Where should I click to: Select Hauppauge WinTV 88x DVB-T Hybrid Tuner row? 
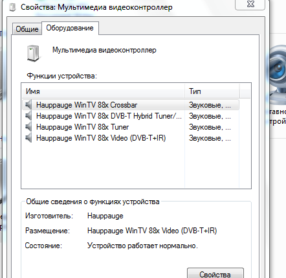point(131,116)
